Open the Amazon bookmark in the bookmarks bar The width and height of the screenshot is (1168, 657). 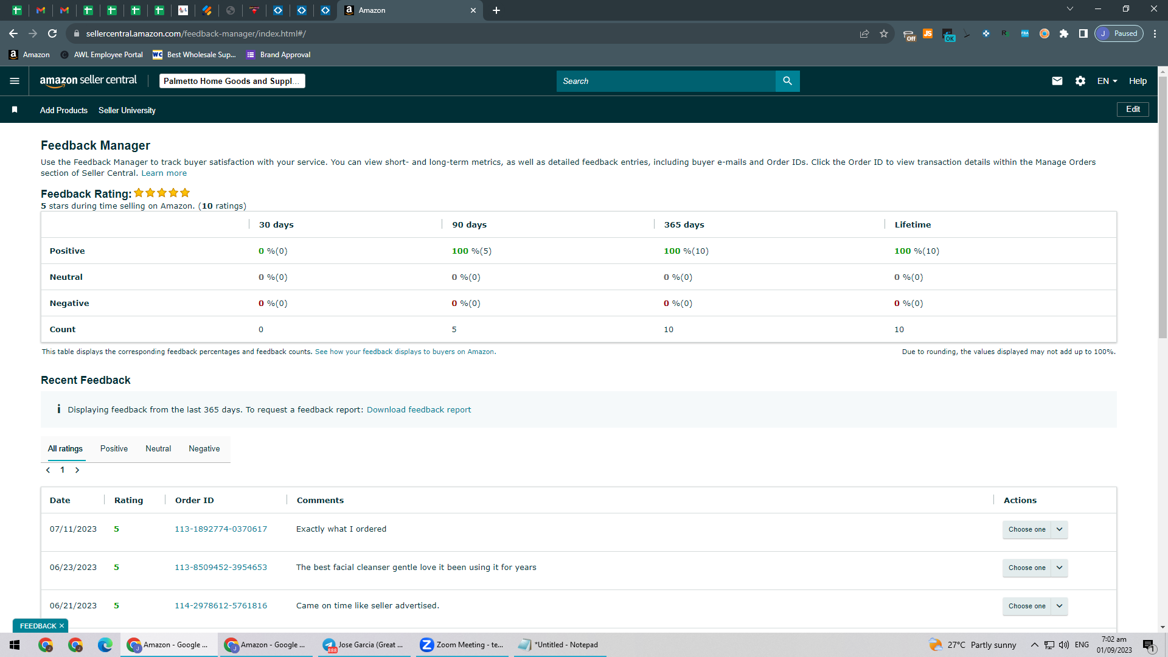(30, 55)
